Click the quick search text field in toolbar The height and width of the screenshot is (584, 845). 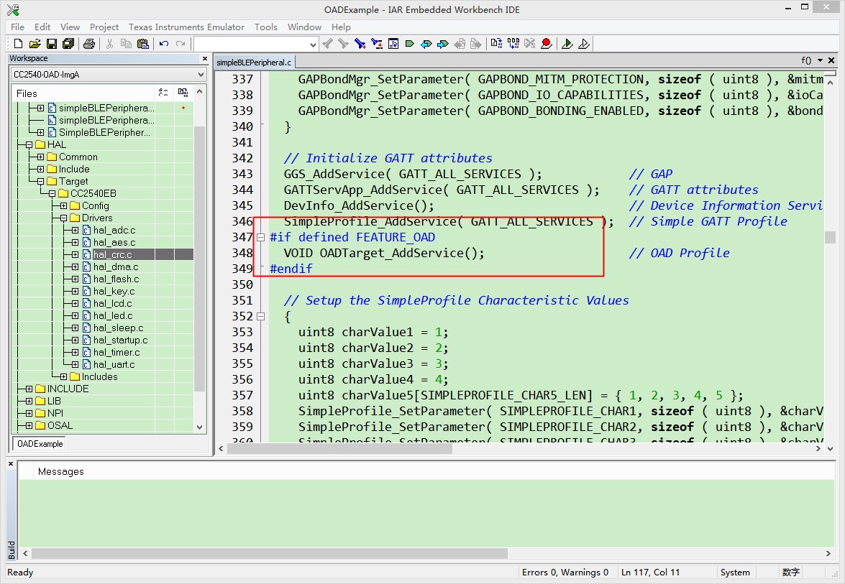pyautogui.click(x=250, y=44)
